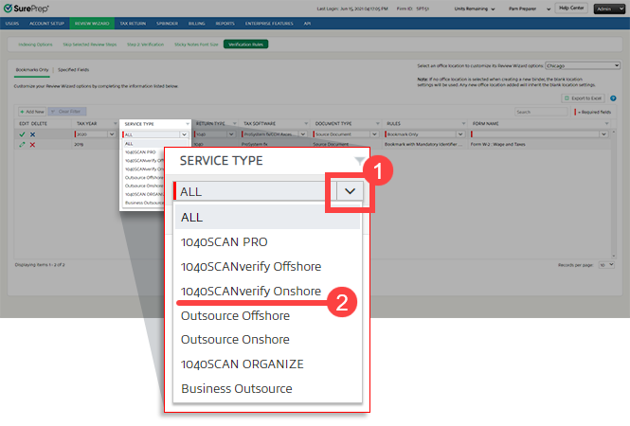Save the new 2020 row with green checkmark
This screenshot has width=630, height=426.
22,134
